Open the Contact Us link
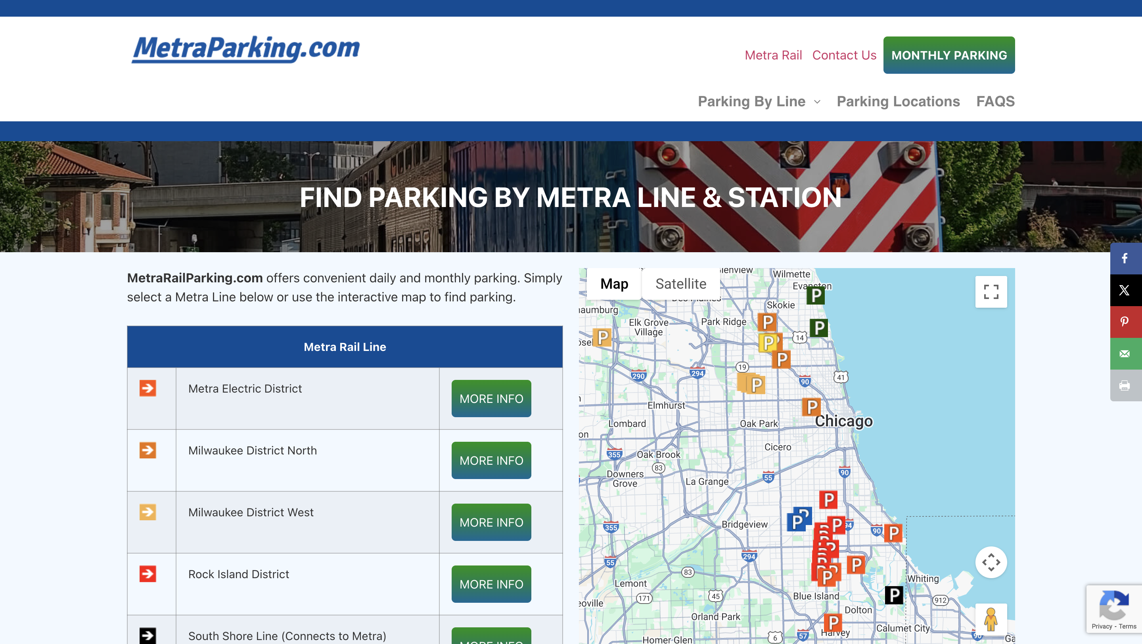Viewport: 1142px width, 644px height. tap(844, 55)
